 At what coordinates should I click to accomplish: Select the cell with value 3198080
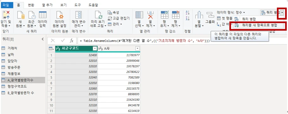[119, 83]
